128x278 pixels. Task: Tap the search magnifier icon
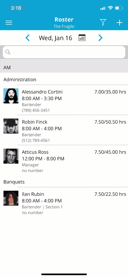point(8,52)
